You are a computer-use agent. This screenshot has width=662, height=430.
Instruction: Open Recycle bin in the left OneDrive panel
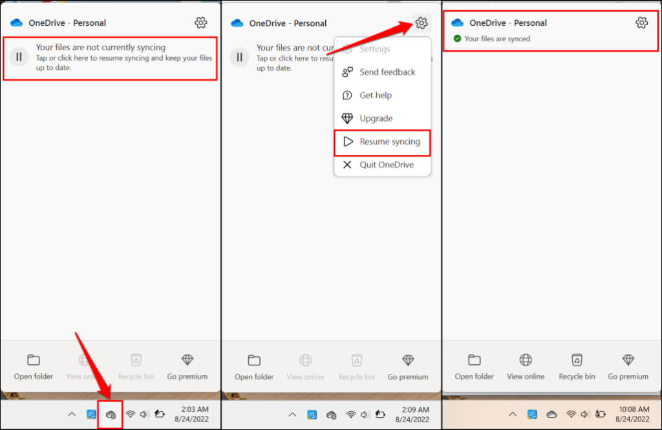tap(136, 367)
